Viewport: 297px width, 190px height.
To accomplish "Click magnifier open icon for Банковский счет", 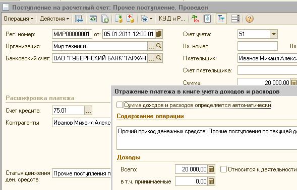I will tap(159, 58).
